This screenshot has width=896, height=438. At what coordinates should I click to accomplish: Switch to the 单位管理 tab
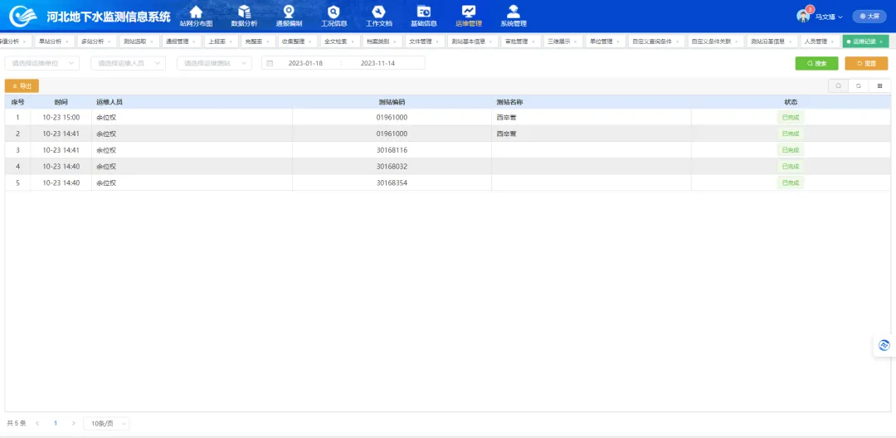601,41
